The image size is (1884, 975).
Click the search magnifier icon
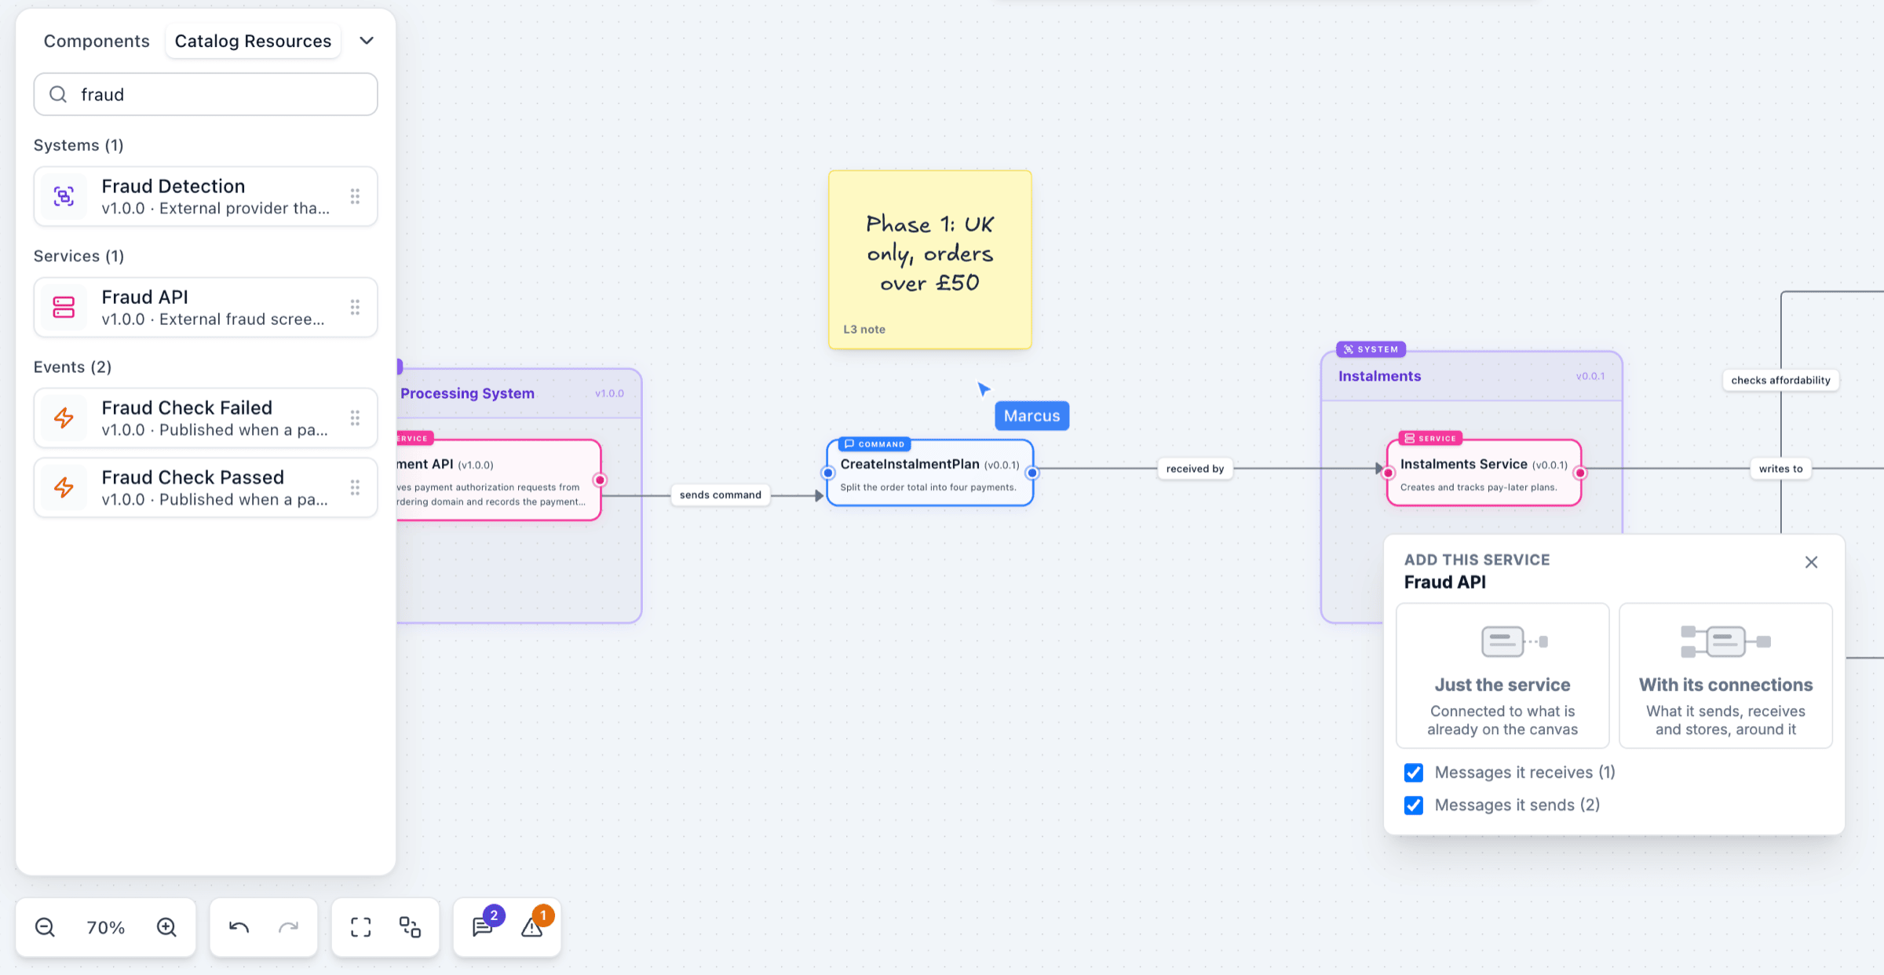click(58, 94)
